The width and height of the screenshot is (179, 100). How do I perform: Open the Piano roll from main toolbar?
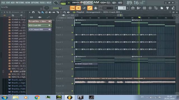click(139, 8)
